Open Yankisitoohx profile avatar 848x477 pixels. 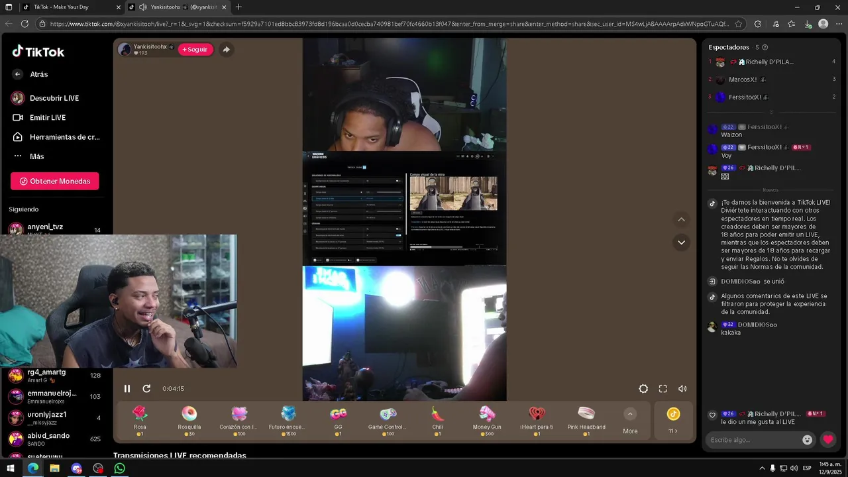(x=125, y=50)
